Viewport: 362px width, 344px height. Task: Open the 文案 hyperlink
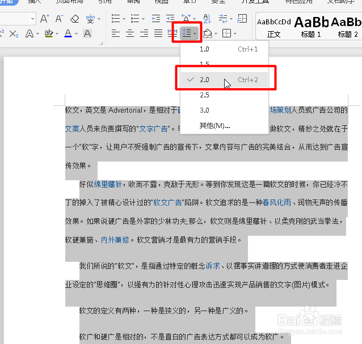(x=72, y=129)
